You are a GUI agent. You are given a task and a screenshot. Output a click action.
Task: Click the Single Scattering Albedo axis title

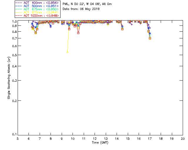tap(9, 78)
